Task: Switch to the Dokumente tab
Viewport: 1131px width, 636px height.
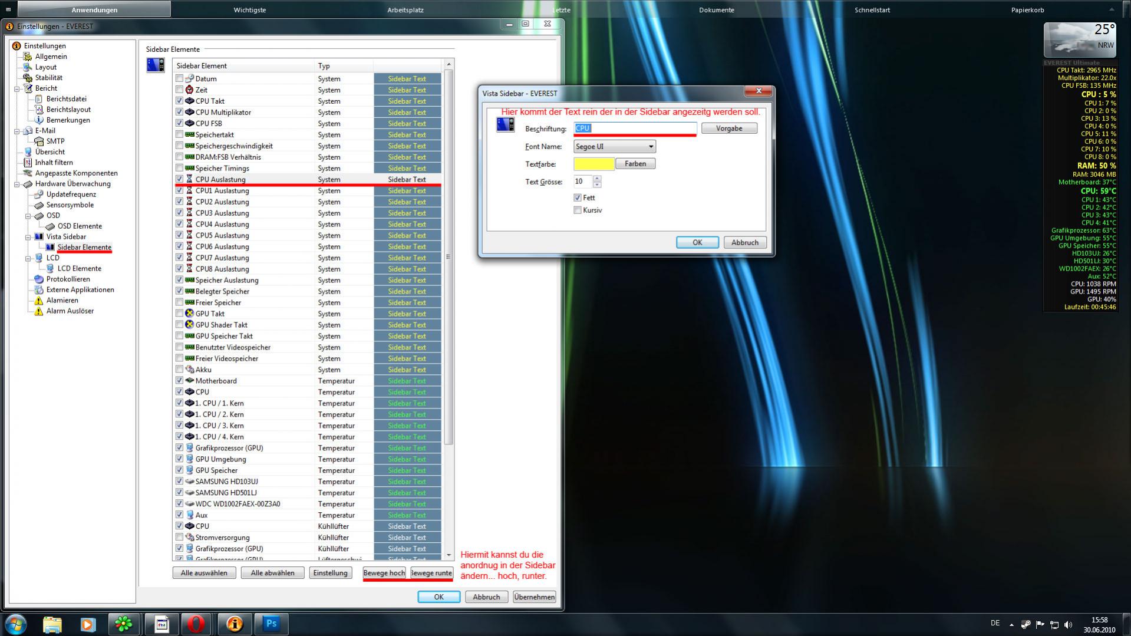Action: tap(717, 9)
